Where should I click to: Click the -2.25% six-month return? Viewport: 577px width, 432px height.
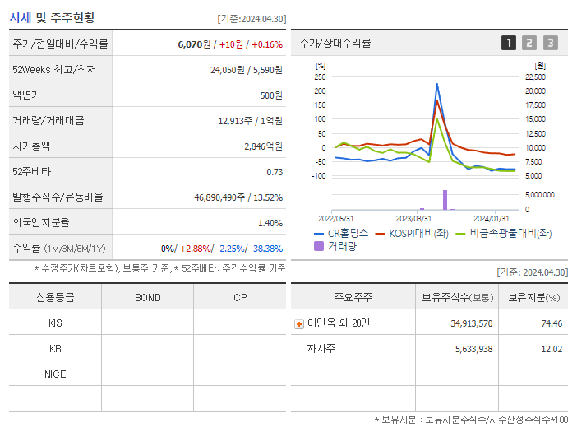[x=232, y=249]
